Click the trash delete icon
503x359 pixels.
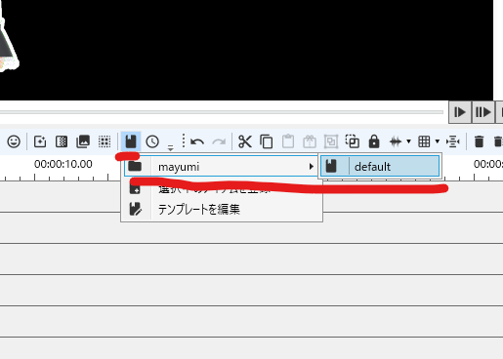pyautogui.click(x=479, y=141)
